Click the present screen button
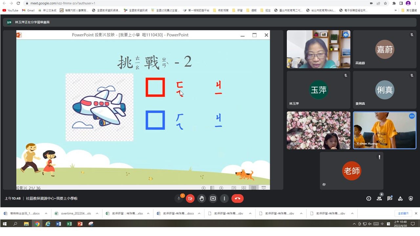 click(213, 198)
